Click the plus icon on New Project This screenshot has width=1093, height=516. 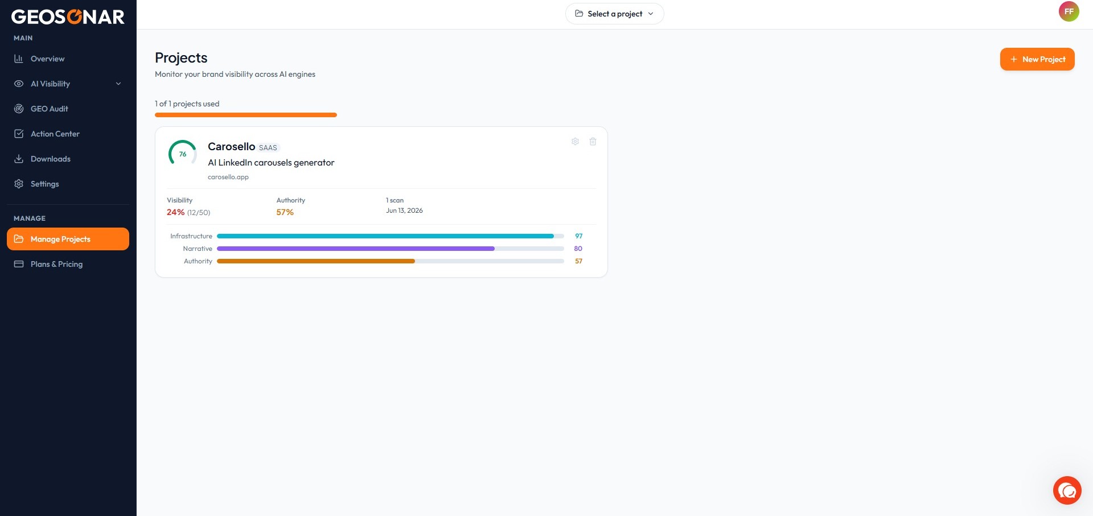tap(1014, 59)
